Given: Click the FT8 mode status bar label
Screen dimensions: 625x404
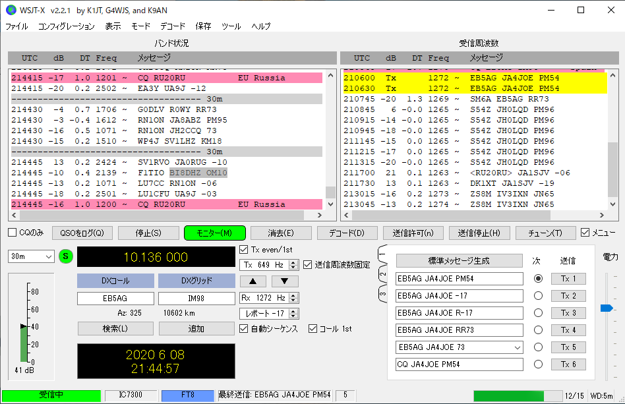Looking at the screenshot, I should [x=188, y=395].
